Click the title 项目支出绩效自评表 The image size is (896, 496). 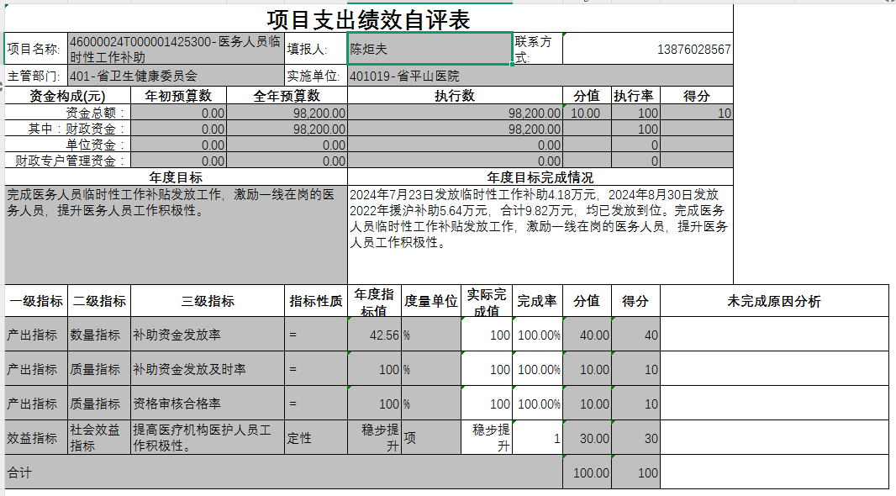click(368, 19)
